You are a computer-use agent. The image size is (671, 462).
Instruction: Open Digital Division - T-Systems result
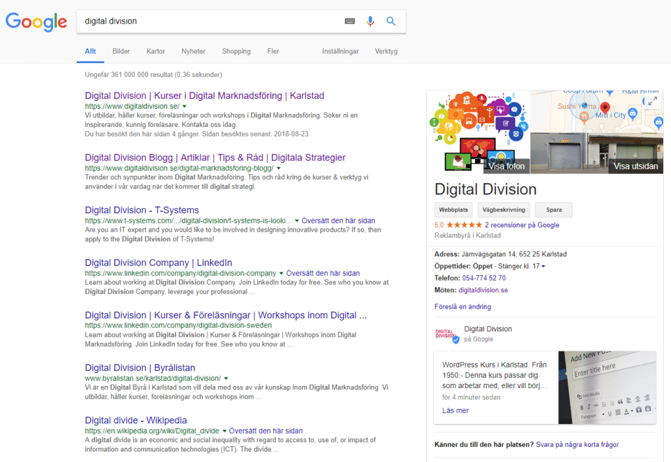[142, 210]
